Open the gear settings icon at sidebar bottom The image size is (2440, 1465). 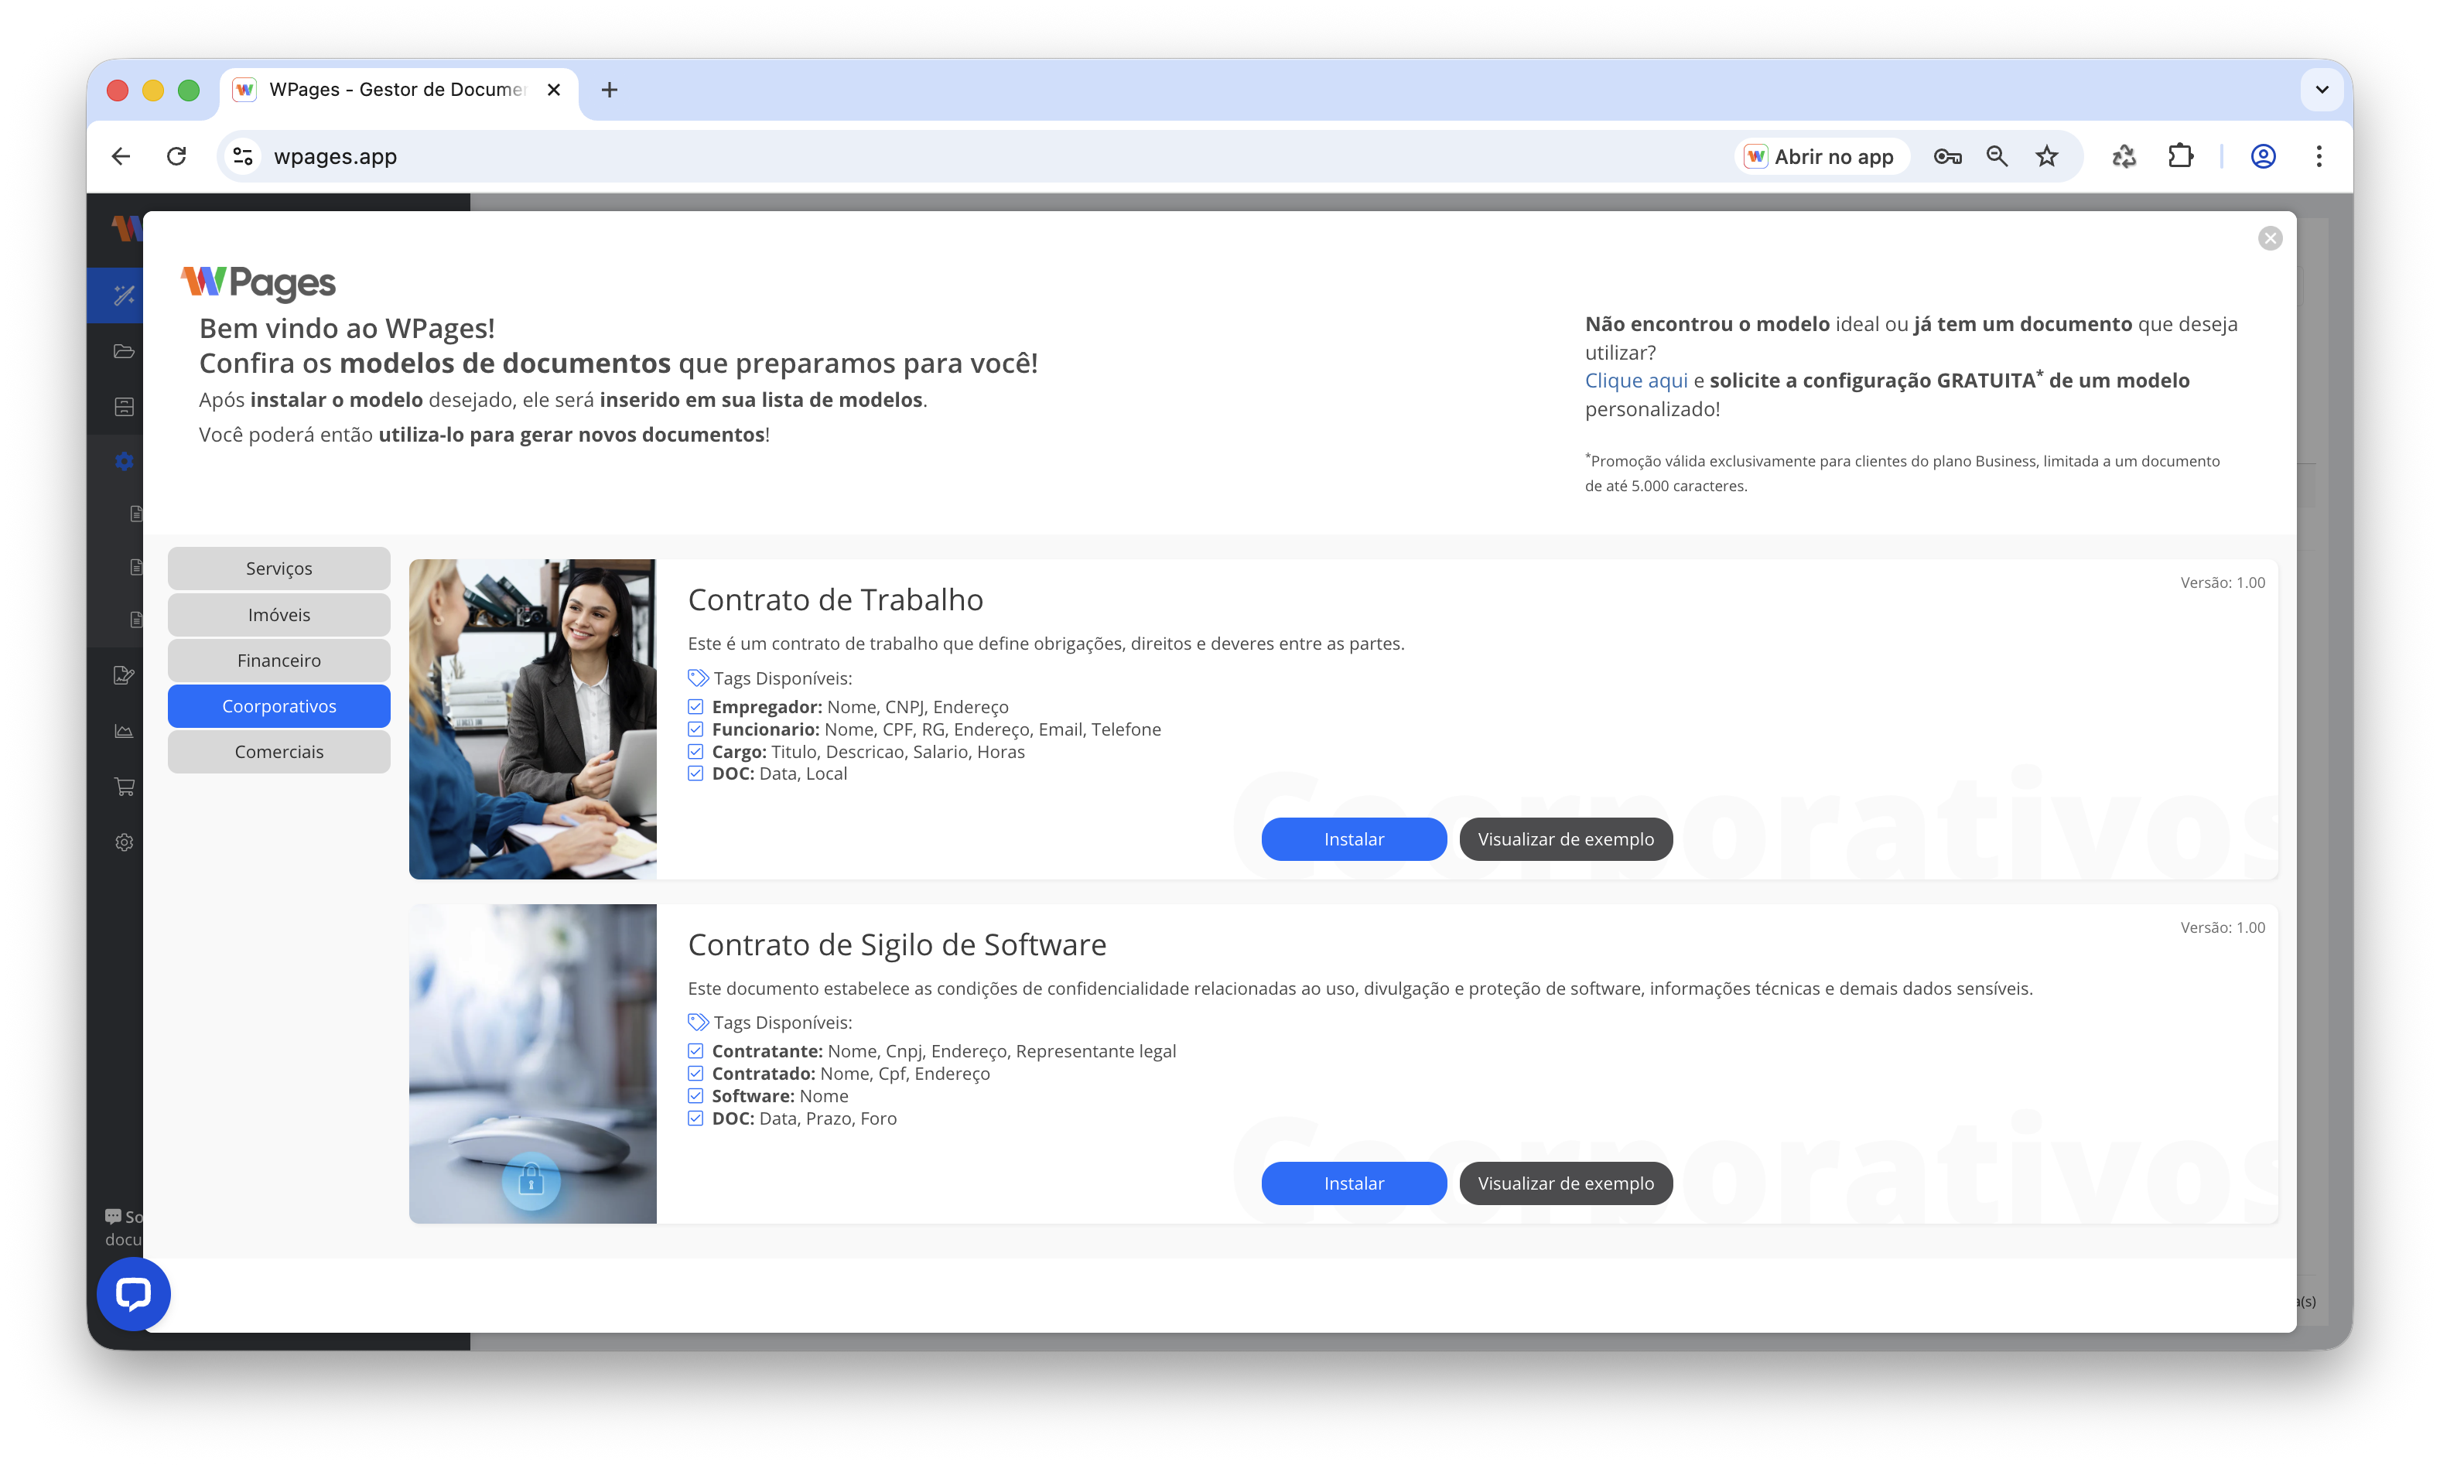point(123,842)
